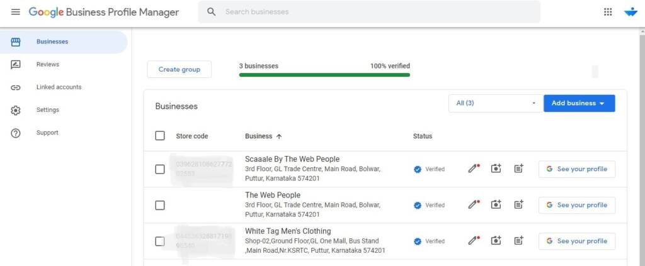
Task: Click the Reviews sidebar icon
Action: click(x=16, y=64)
